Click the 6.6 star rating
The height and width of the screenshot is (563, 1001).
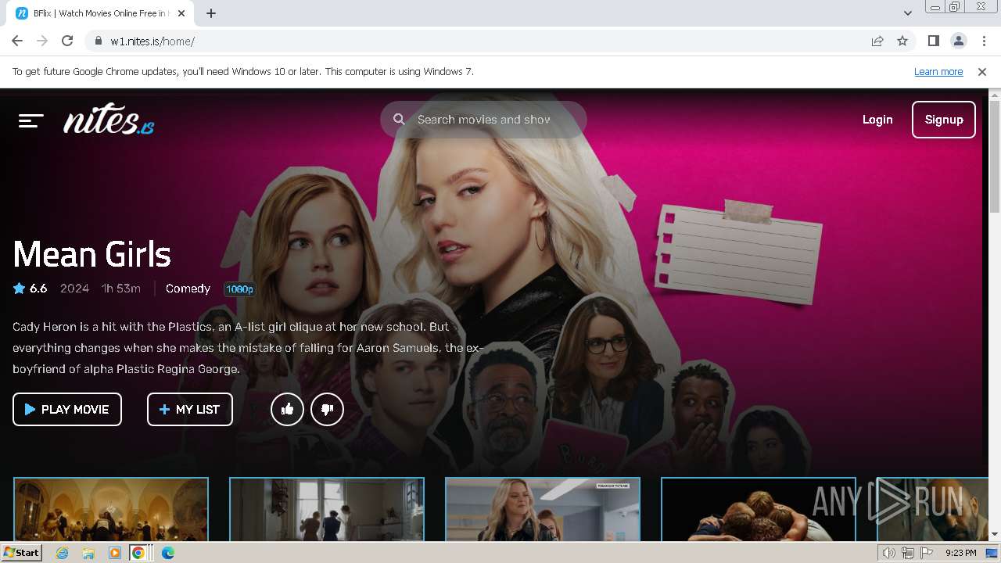click(30, 289)
